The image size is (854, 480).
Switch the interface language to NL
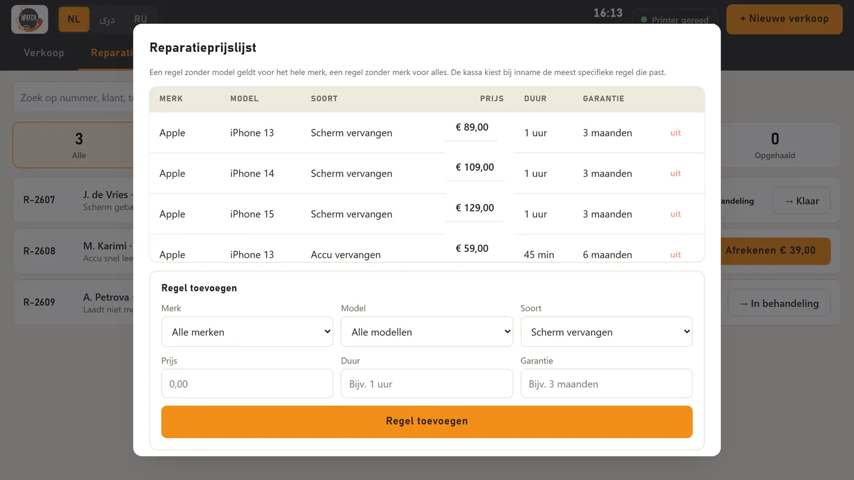tap(74, 20)
